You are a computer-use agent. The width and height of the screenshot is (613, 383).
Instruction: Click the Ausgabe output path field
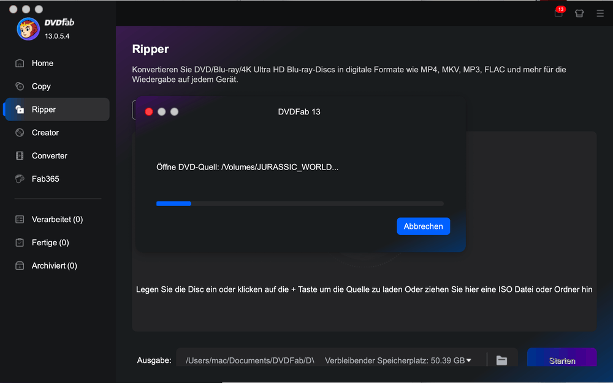pyautogui.click(x=250, y=360)
